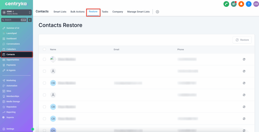Open Opportunities in the sidebar
259x132 pixels.
point(13,60)
